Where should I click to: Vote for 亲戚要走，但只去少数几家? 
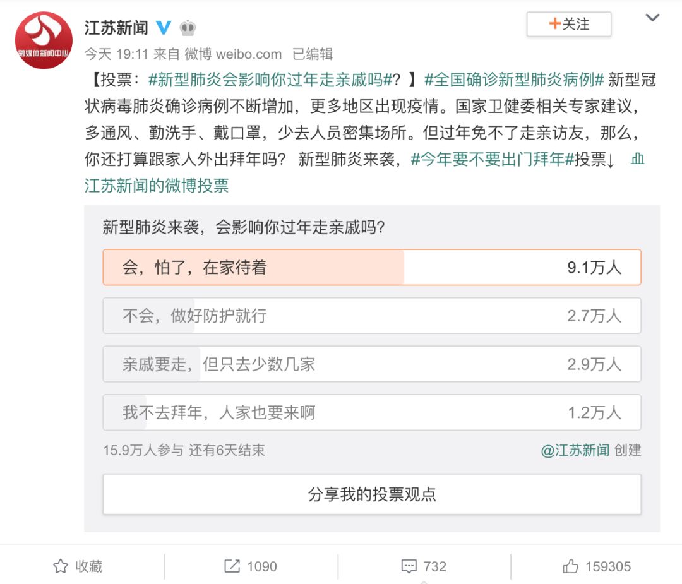coord(372,364)
